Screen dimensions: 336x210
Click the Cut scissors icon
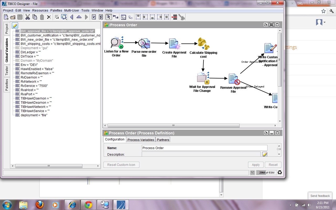coord(28,17)
